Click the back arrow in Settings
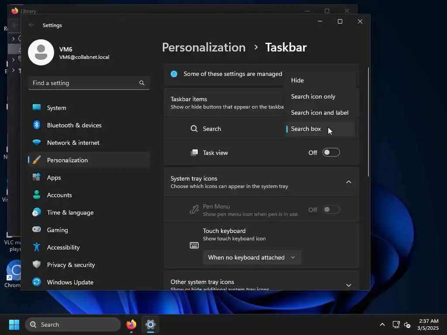 (31, 25)
